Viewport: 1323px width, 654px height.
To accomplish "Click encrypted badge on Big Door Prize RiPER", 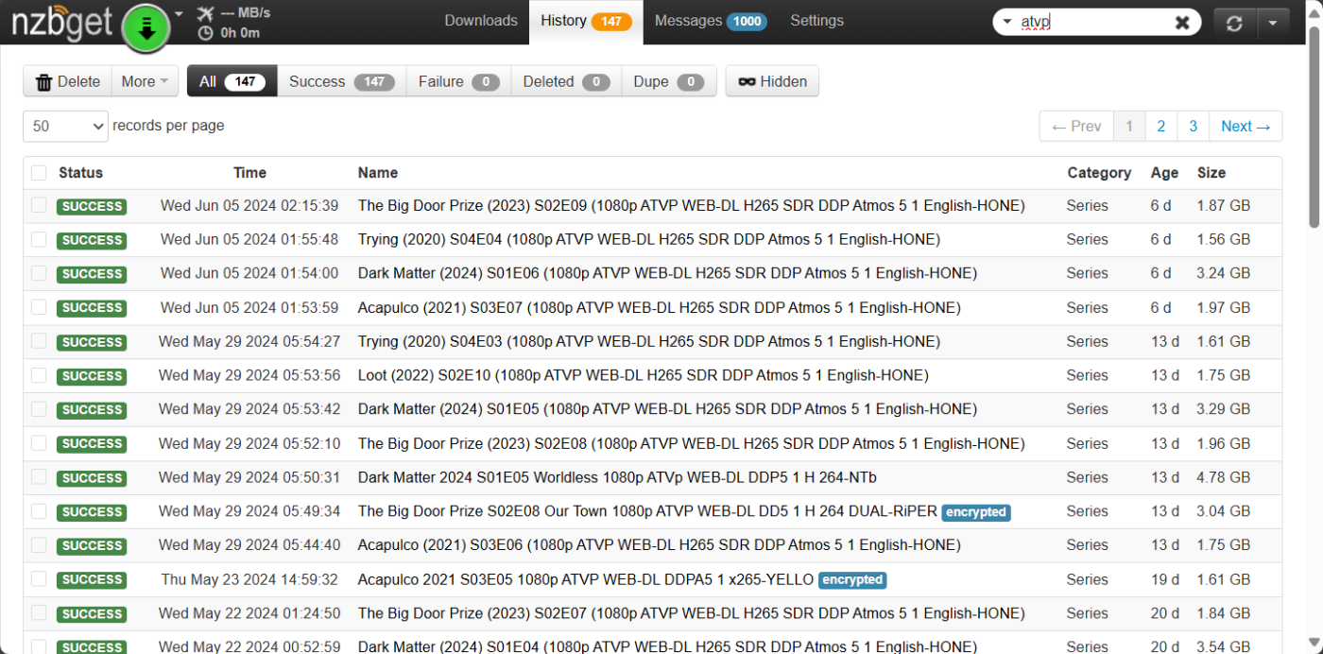I will pos(976,512).
